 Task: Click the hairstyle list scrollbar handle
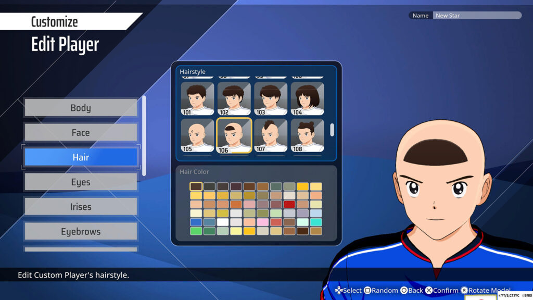point(332,130)
